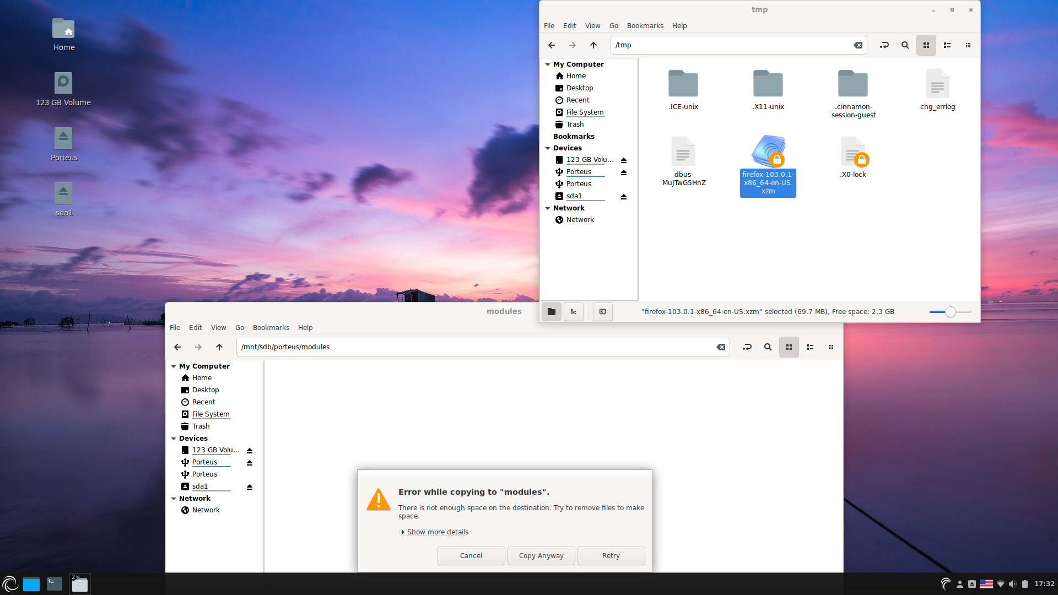Select the firefox-103.0.1 xzm file

tap(768, 165)
